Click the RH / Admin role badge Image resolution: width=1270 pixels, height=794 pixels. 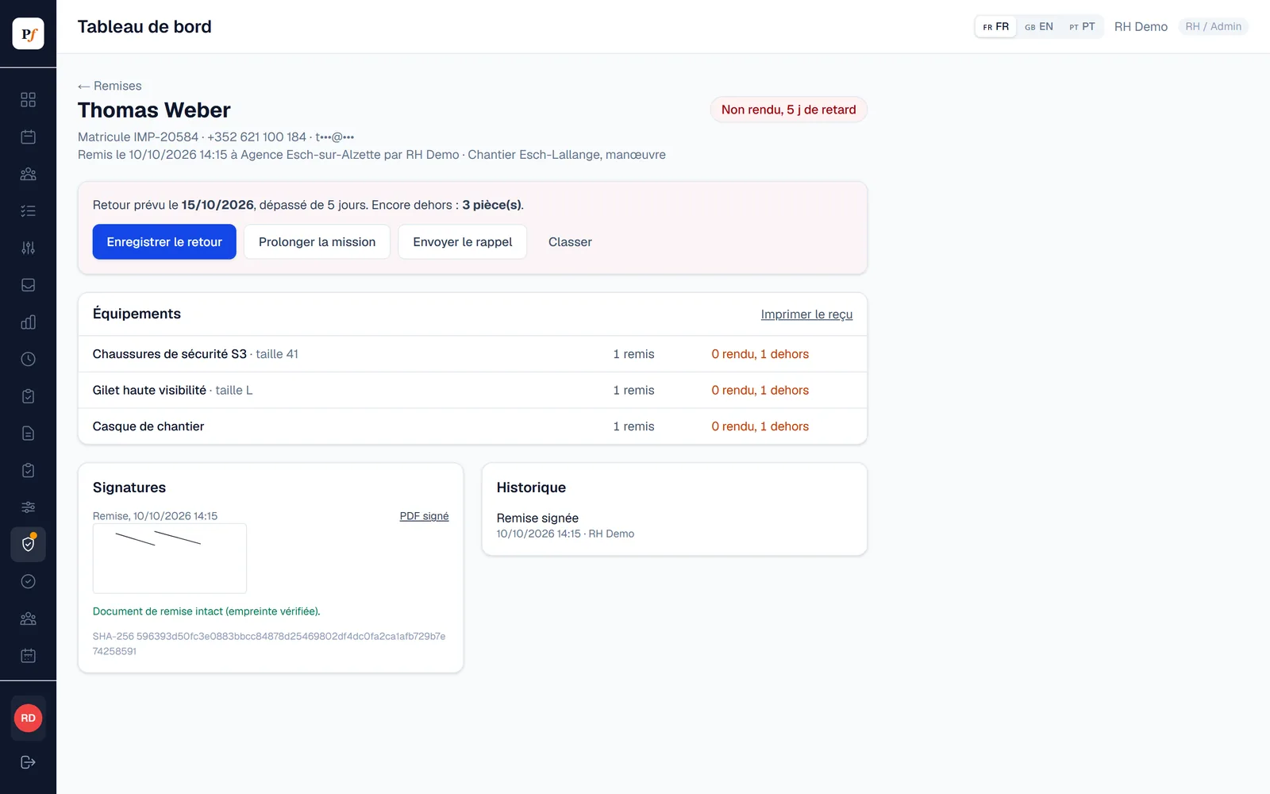coord(1213,27)
